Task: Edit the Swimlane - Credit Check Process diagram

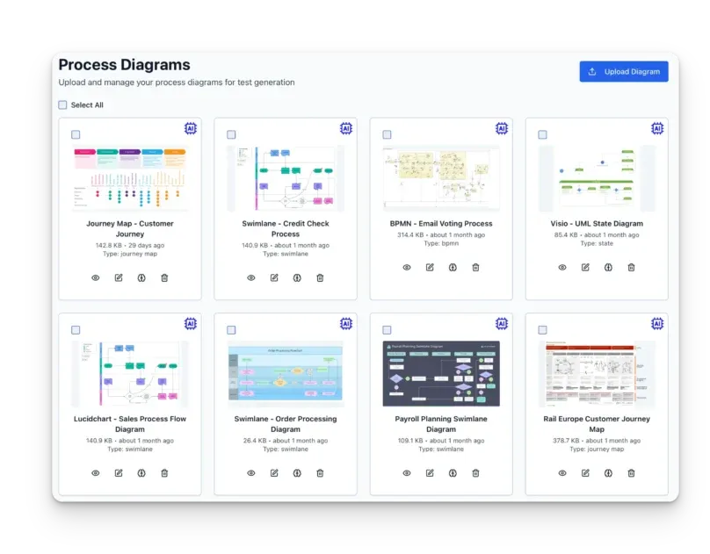Action: 274,277
